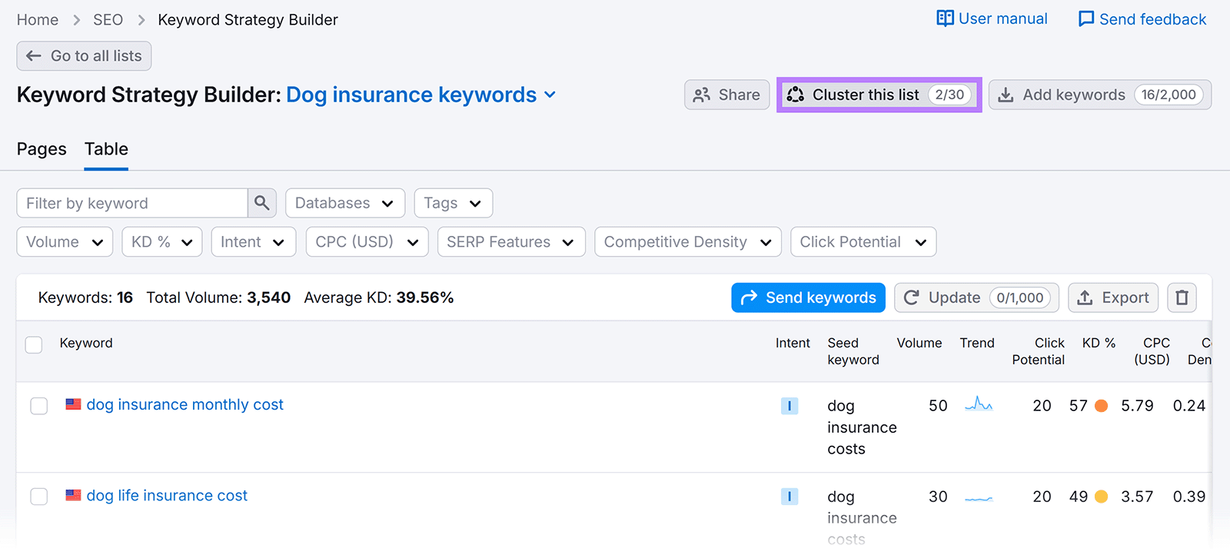The width and height of the screenshot is (1230, 558).
Task: Check the box for dog insurance monthly cost
Action: [39, 406]
